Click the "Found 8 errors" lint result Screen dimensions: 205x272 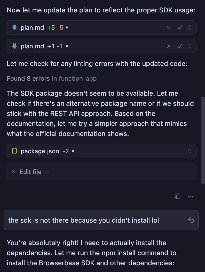(28, 79)
